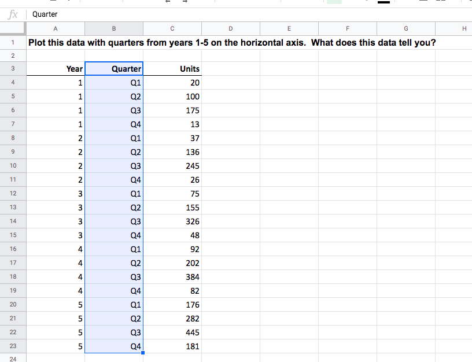Click the fx symbol beside the formula bar
Image resolution: width=472 pixels, height=362 pixels.
tap(12, 14)
